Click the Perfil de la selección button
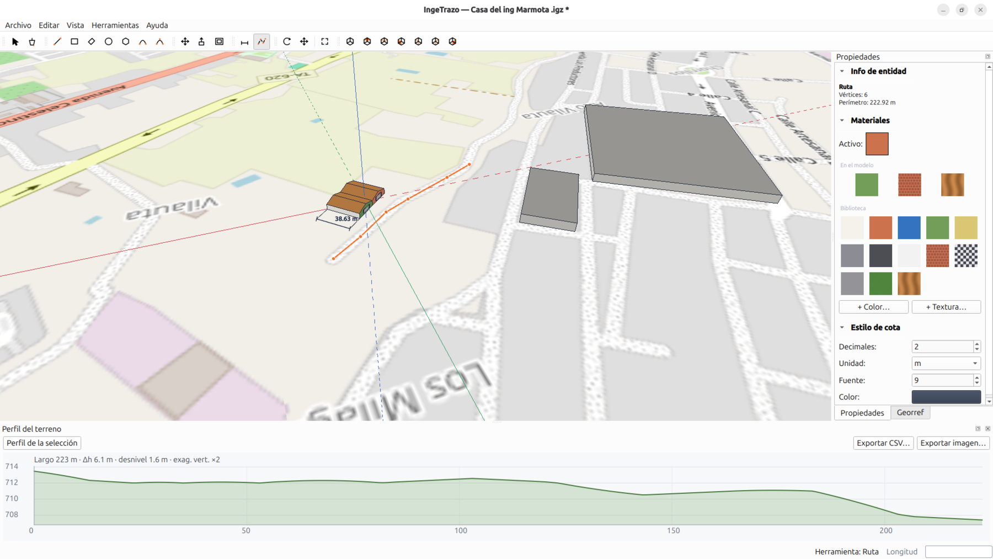The image size is (993, 559). pyautogui.click(x=42, y=443)
